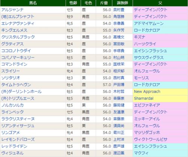Open trainer 矢作芳 link

[119, 30]
